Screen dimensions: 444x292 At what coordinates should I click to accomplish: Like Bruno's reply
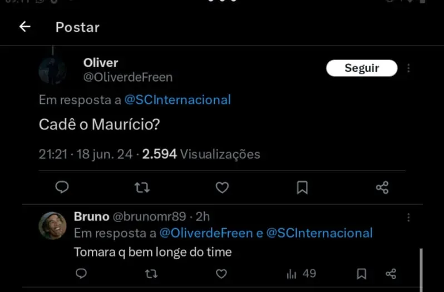221,274
